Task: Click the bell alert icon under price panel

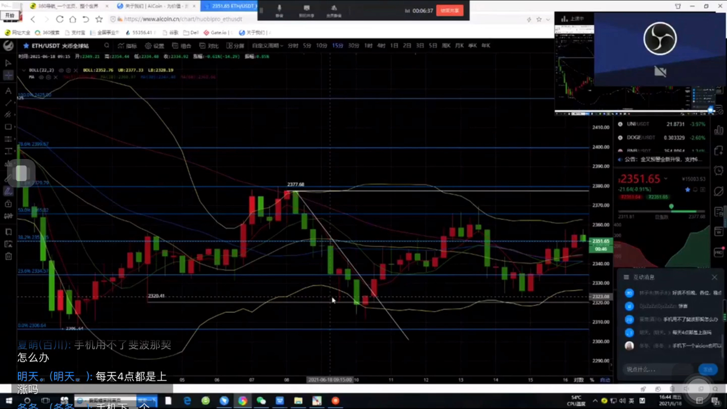Action: click(696, 190)
